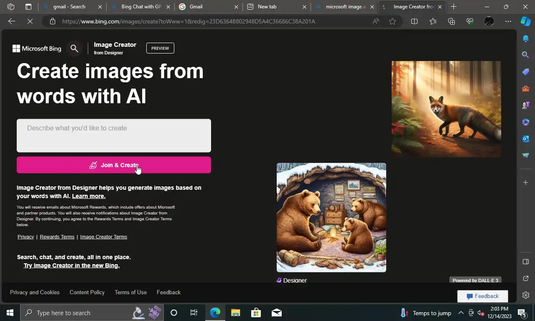Open sidebar Search icon
This screenshot has width=535, height=321.
(526, 55)
